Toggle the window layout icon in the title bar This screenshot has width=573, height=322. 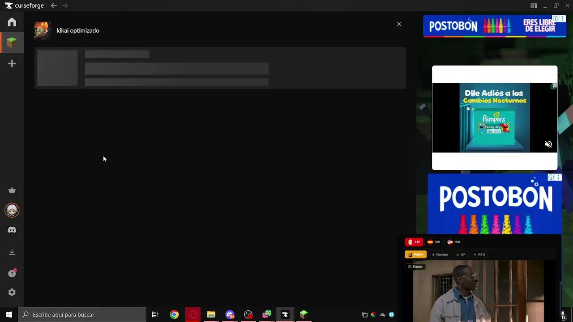click(x=534, y=6)
